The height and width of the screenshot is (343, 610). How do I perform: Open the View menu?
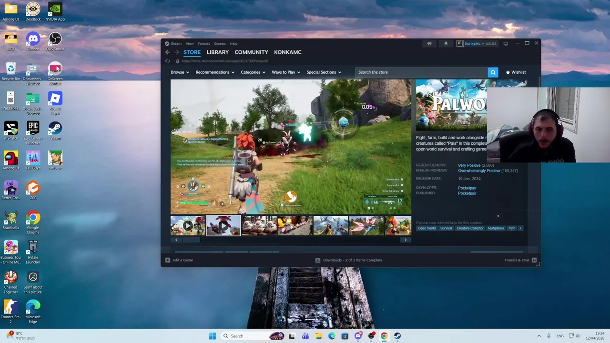[x=190, y=43]
